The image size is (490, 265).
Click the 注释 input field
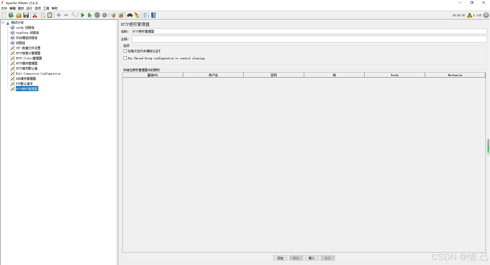coord(309,39)
